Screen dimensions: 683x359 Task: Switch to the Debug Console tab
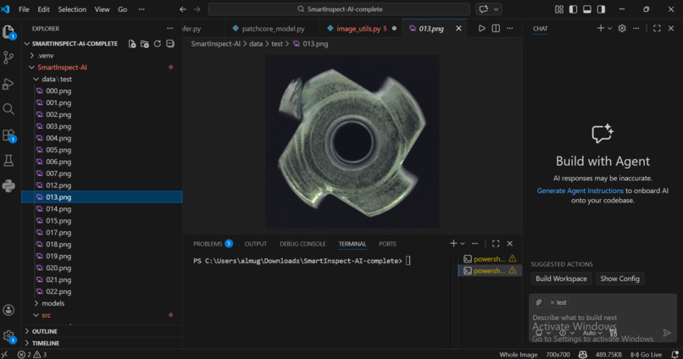[303, 244]
